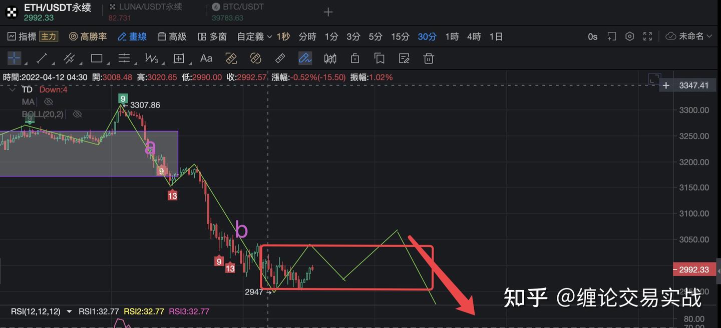Toggle visibility of the MA indicator
The height and width of the screenshot is (328, 721).
(48, 101)
